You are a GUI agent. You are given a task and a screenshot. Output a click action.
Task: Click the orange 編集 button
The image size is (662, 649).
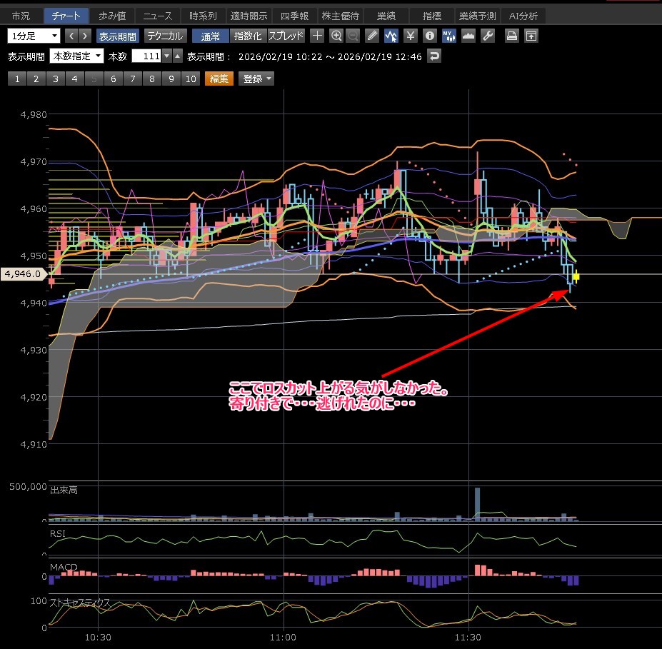click(x=219, y=79)
